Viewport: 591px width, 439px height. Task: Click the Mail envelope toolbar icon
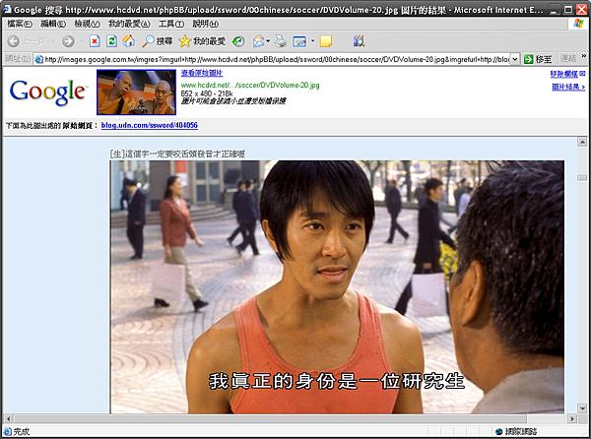[259, 41]
